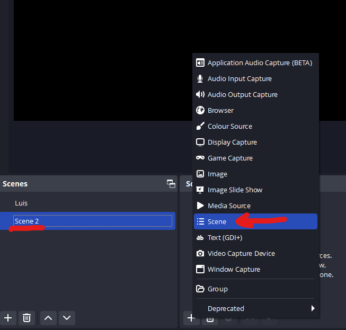Remove selected scene with the trash icon

pos(26,318)
